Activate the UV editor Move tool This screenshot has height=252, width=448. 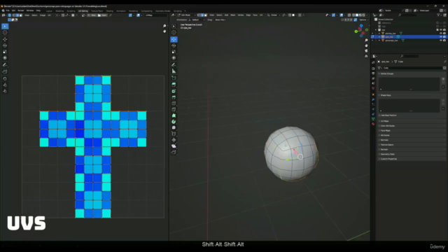pyautogui.click(x=5, y=39)
